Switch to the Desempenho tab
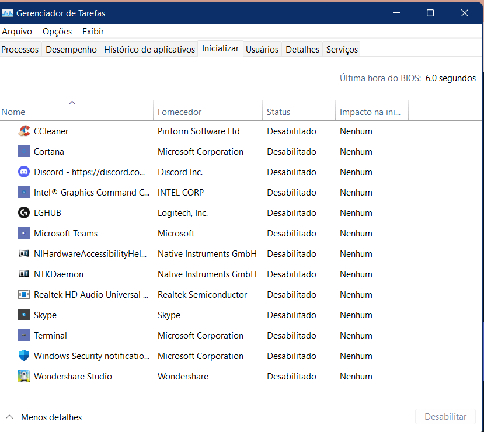 pyautogui.click(x=71, y=50)
